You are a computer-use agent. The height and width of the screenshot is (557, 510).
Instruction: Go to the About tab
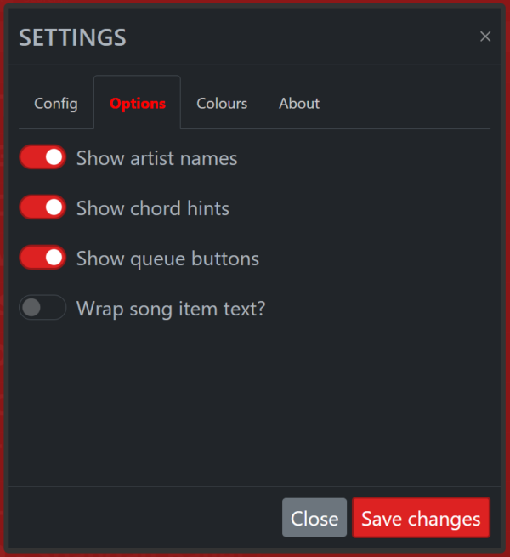(299, 104)
